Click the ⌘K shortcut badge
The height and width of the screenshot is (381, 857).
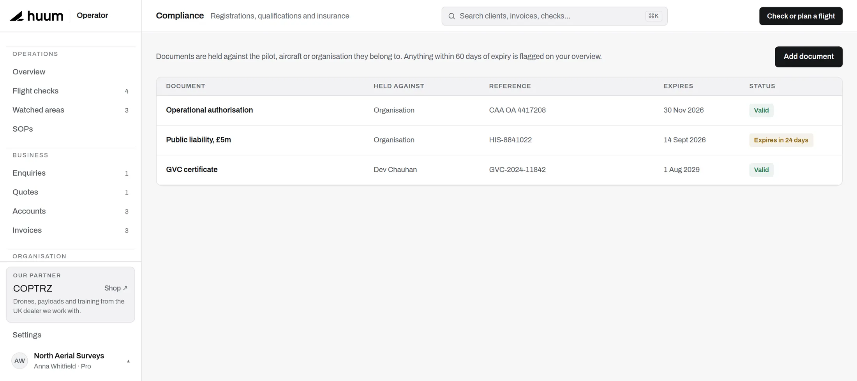point(653,16)
